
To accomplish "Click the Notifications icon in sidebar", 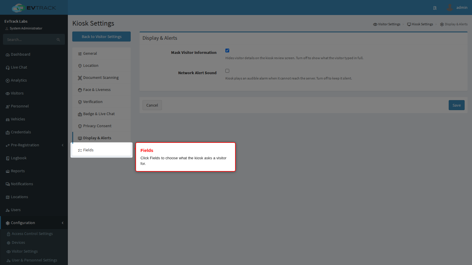I will [x=8, y=184].
